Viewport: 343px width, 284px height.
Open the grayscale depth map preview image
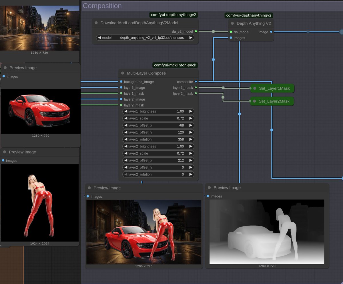pos(267,232)
